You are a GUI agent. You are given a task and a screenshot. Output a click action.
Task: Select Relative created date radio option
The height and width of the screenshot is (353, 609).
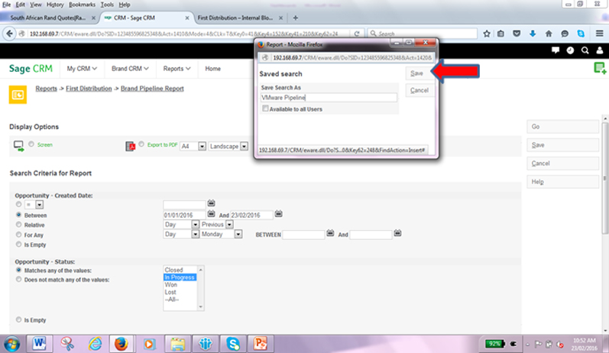(18, 225)
